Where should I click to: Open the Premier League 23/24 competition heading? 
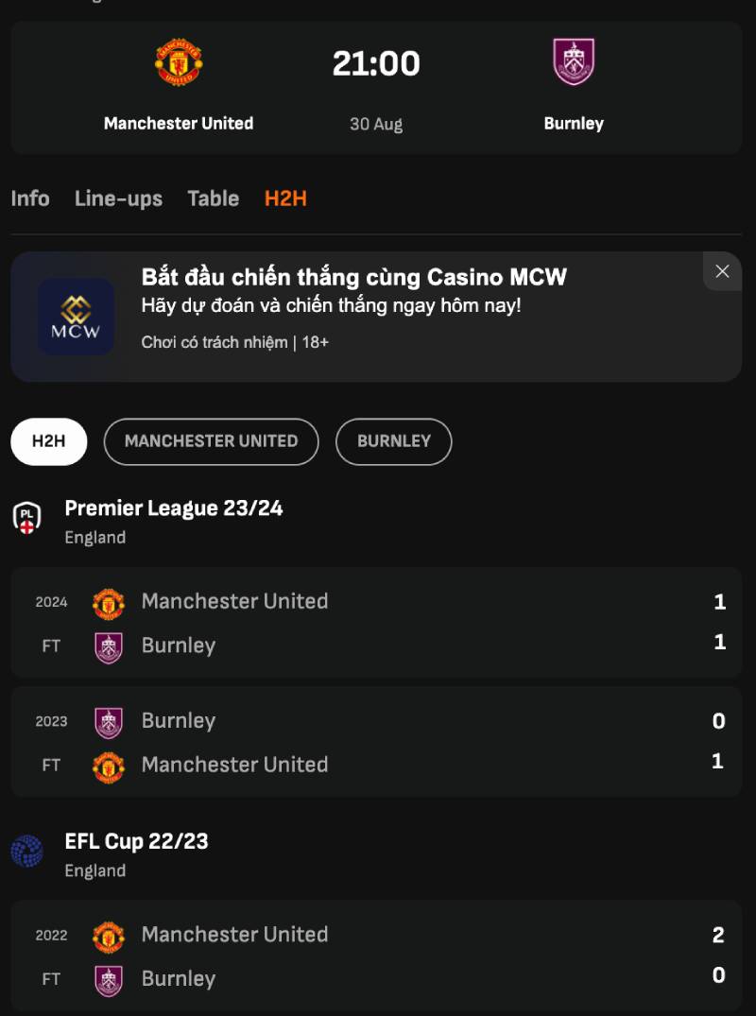(174, 508)
